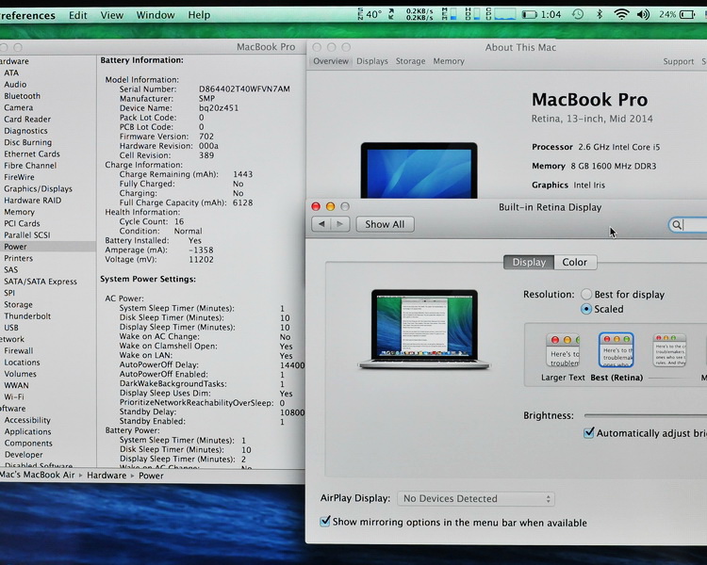Viewport: 707px width, 565px height.
Task: Toggle Automatically adjust brightness checkbox
Action: (x=589, y=433)
